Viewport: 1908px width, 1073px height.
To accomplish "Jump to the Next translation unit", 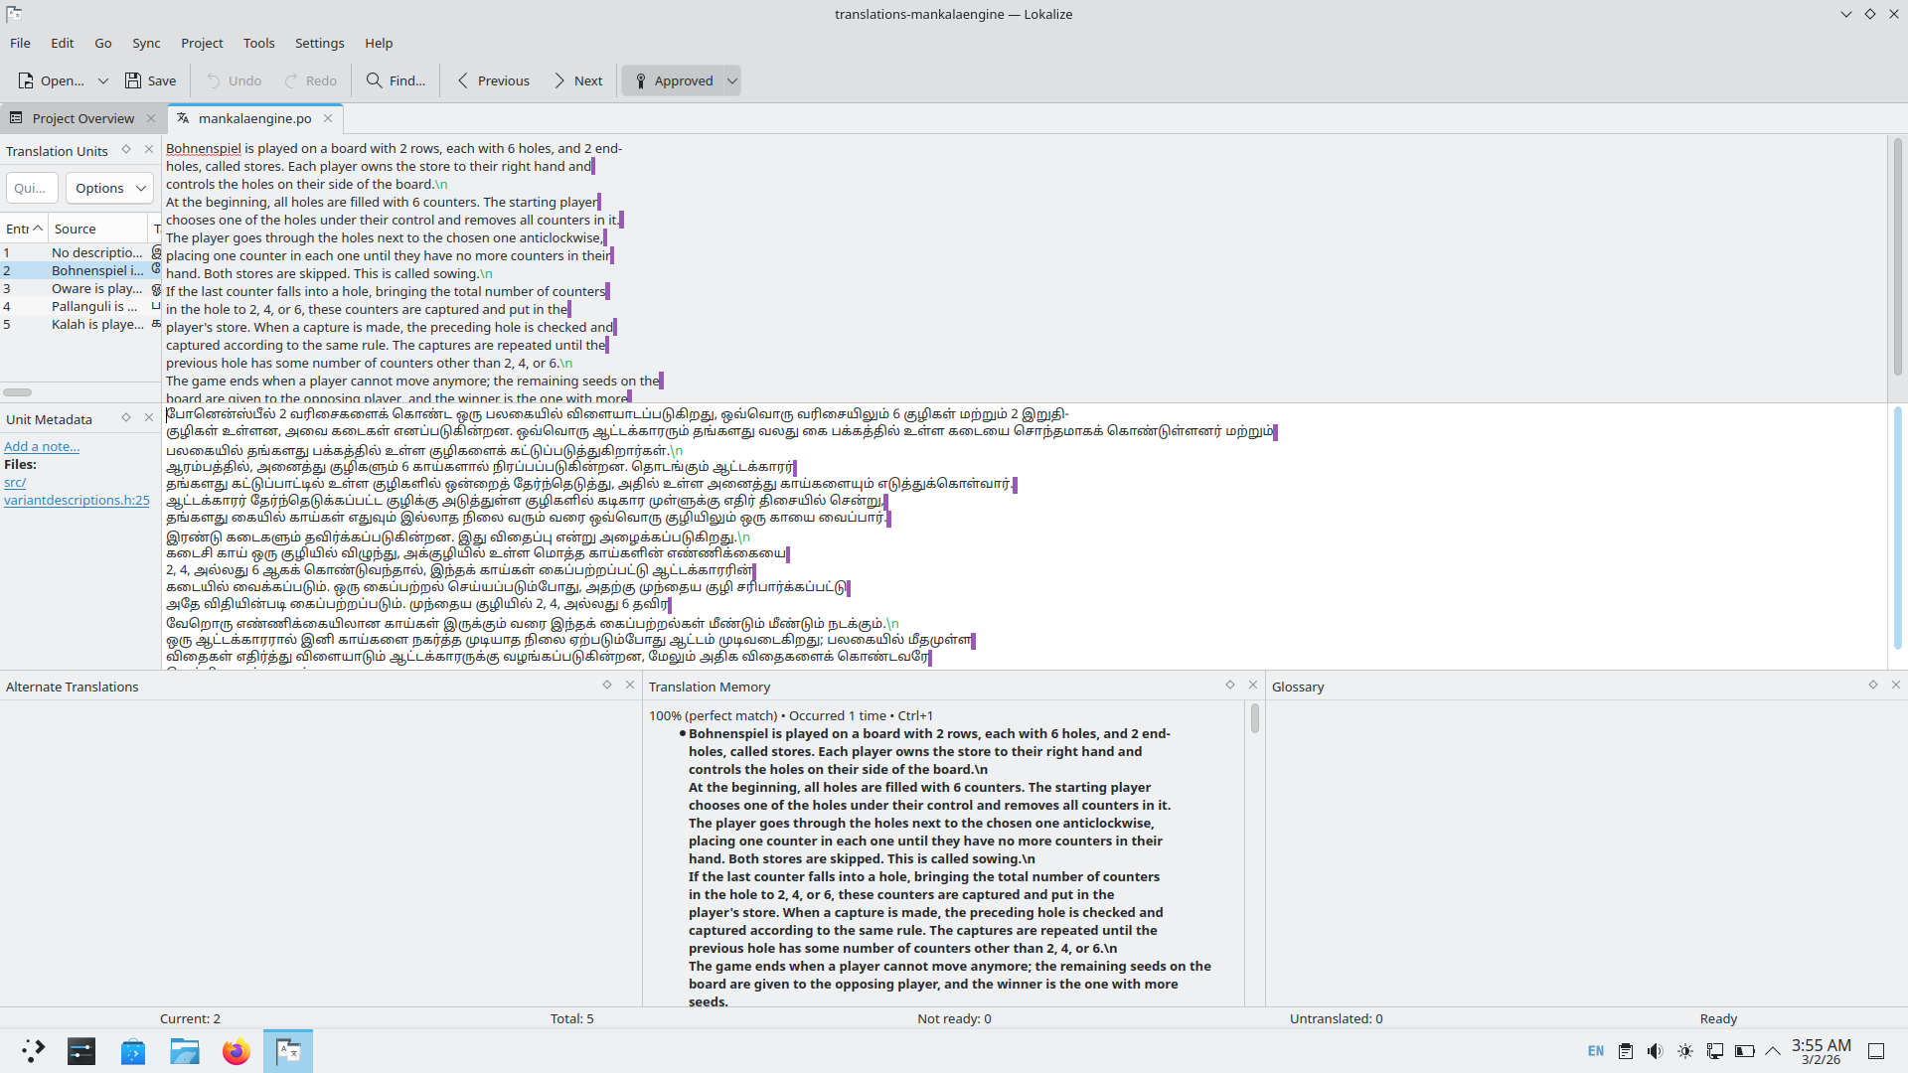I will pyautogui.click(x=577, y=80).
